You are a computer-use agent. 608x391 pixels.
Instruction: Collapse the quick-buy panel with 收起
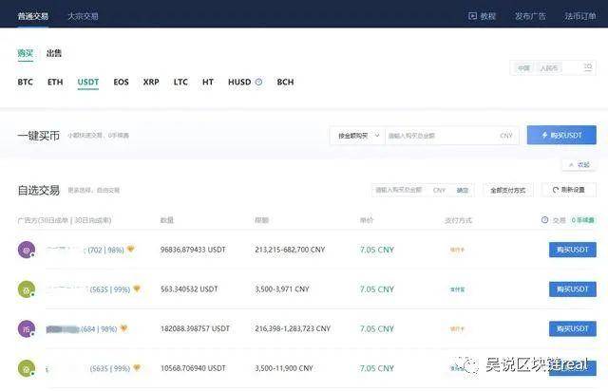579,165
